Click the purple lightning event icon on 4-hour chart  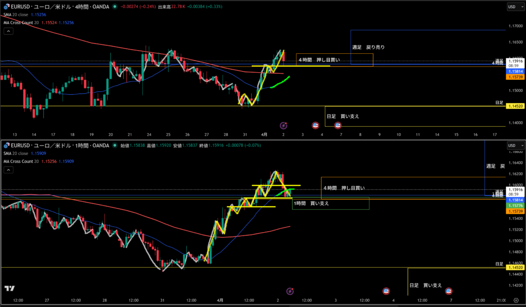pyautogui.click(x=283, y=125)
